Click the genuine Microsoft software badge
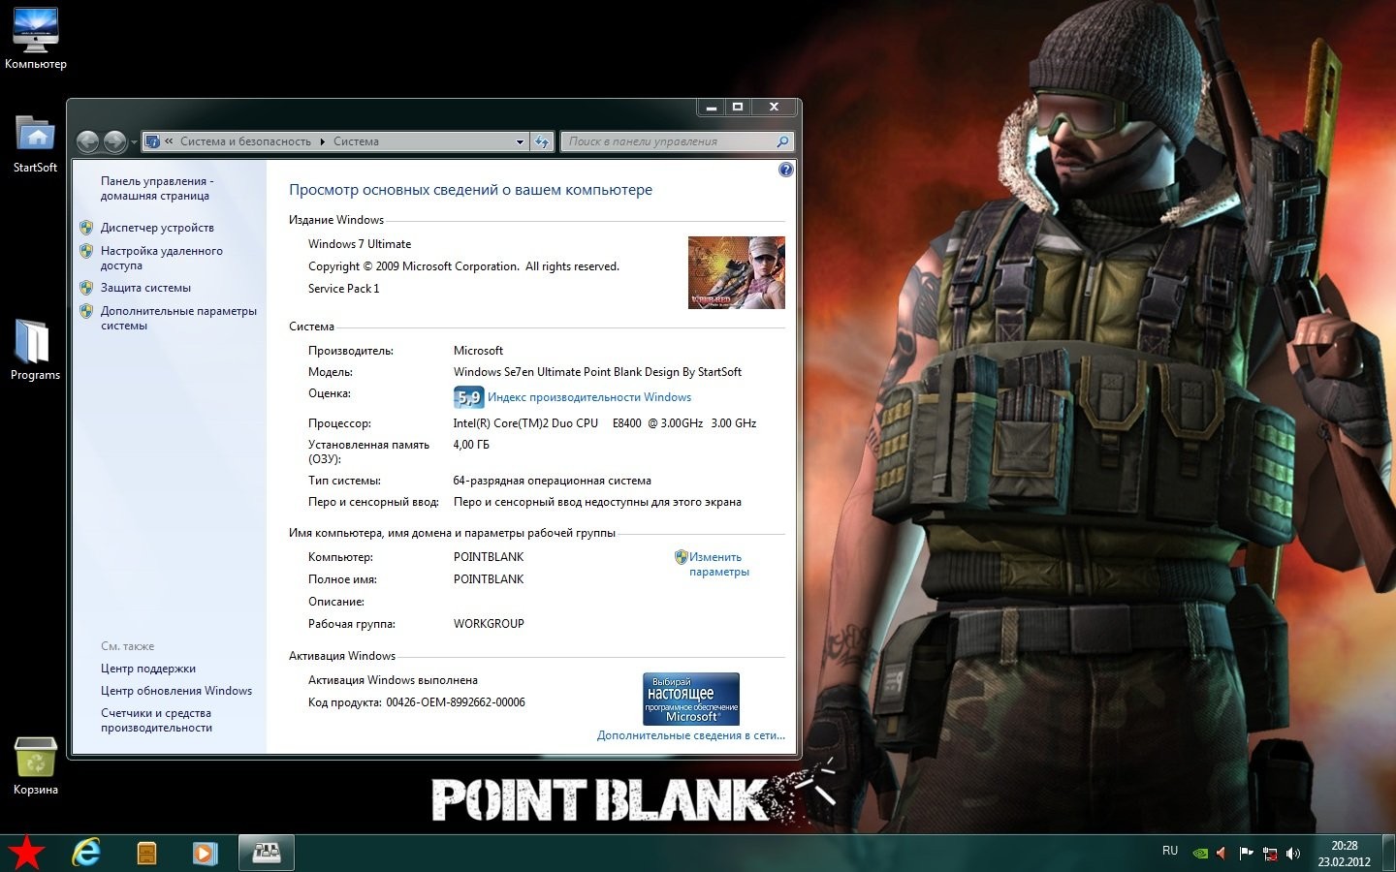Viewport: 1396px width, 872px height. 691,699
